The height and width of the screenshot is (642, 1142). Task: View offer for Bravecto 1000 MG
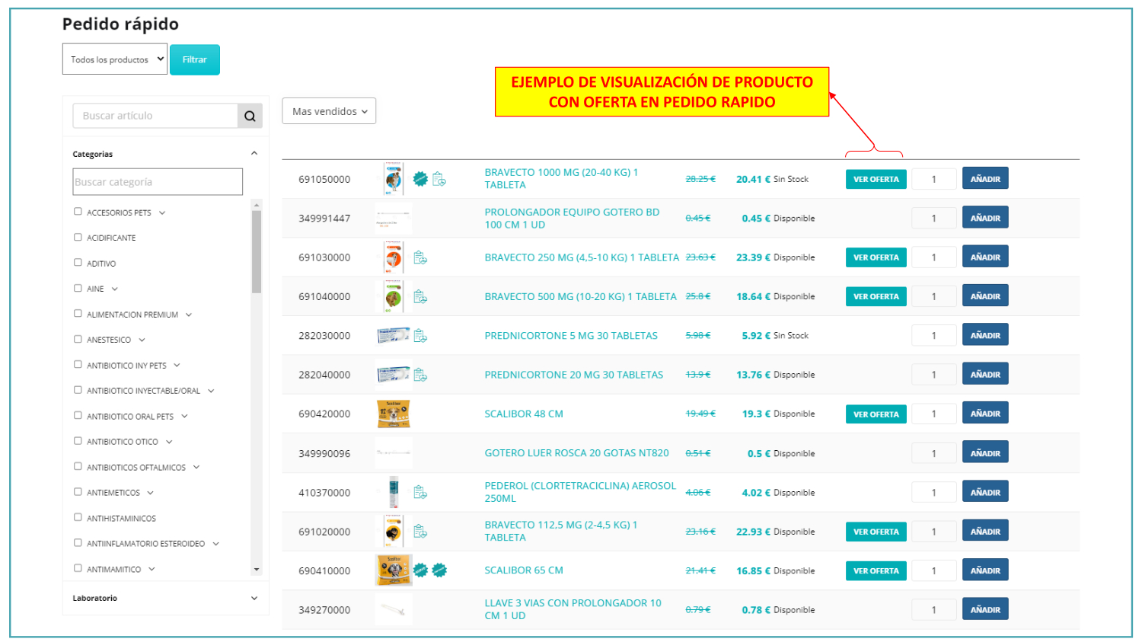[x=876, y=180]
